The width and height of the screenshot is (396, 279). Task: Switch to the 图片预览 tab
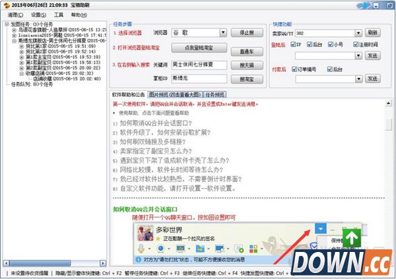tap(175, 95)
